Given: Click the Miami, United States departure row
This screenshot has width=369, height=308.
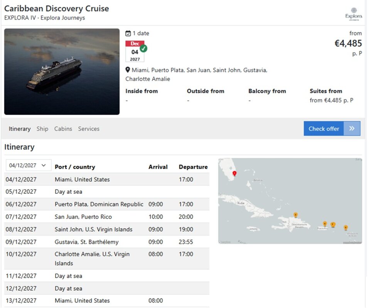Looking at the screenshot, I should click(x=106, y=179).
